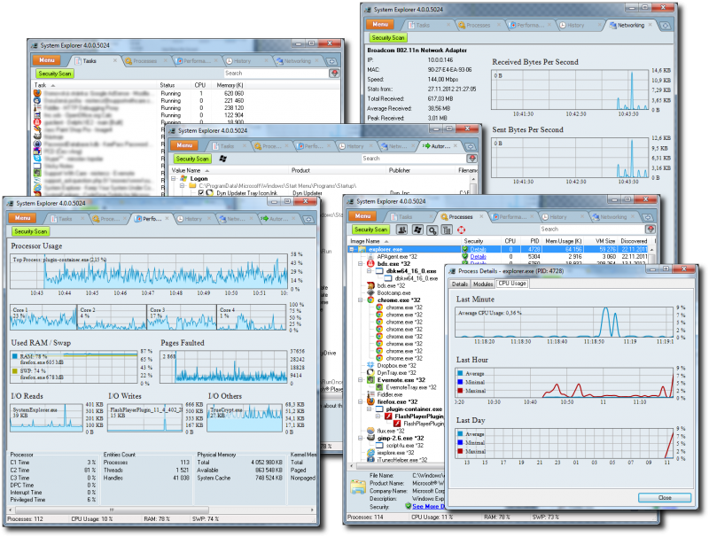Click new tab icon in Networking window
Viewport: 709px width, 537px height.
point(666,26)
